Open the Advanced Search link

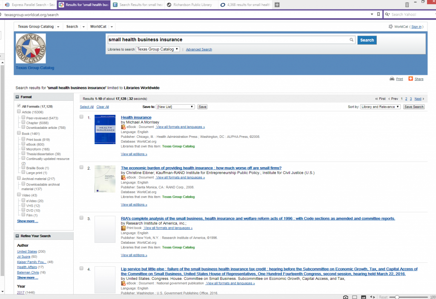point(199,49)
